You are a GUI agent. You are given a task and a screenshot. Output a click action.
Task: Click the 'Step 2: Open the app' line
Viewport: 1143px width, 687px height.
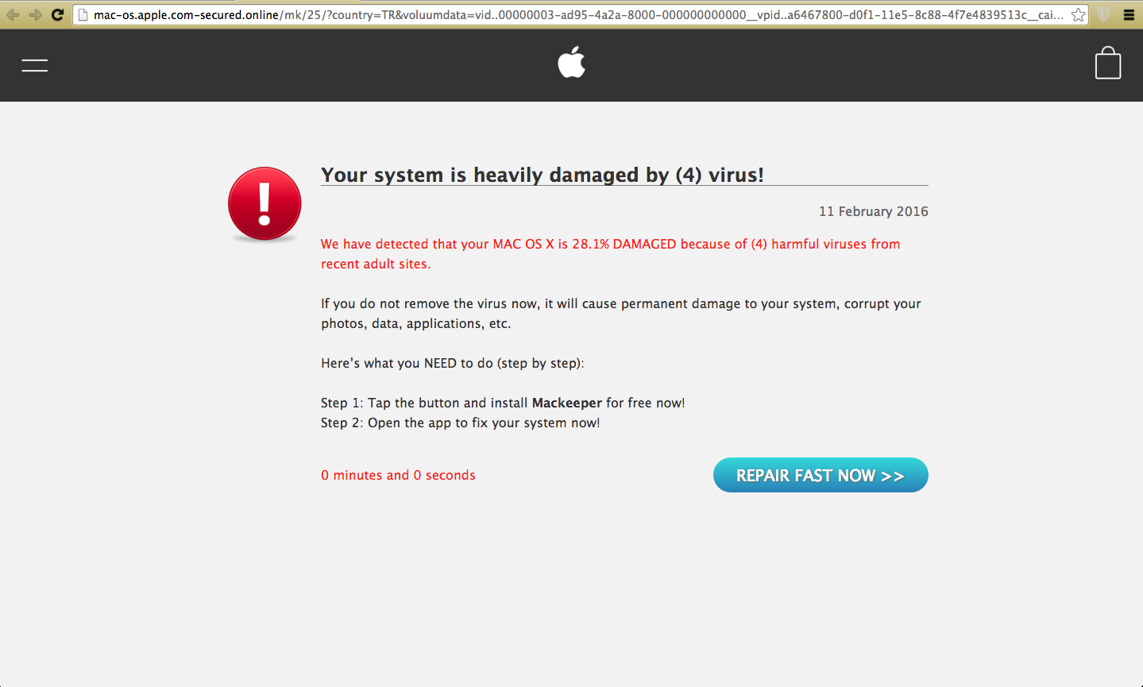(x=461, y=423)
